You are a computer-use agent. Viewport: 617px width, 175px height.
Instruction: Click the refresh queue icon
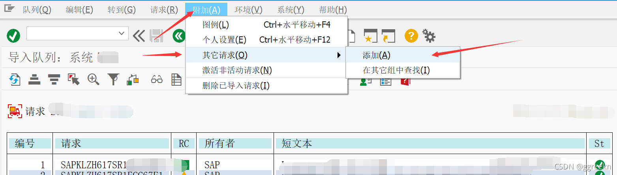tap(15, 80)
